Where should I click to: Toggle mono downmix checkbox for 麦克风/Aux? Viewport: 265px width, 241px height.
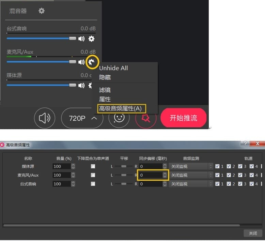(x=93, y=175)
